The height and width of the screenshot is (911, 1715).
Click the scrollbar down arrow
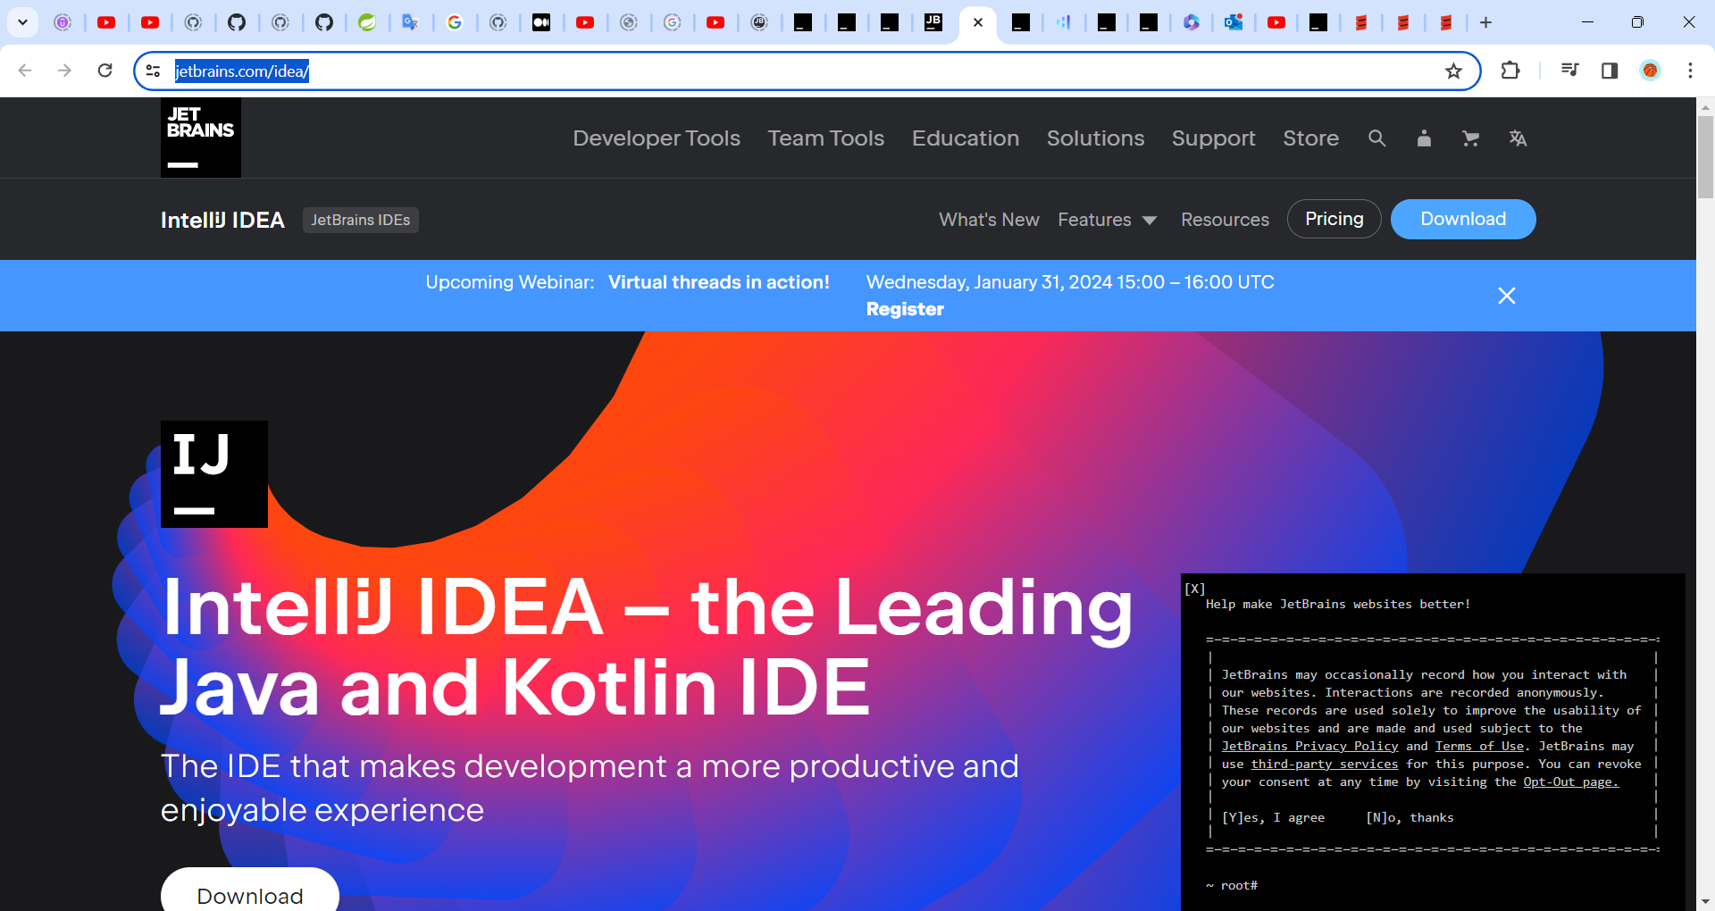point(1705,901)
